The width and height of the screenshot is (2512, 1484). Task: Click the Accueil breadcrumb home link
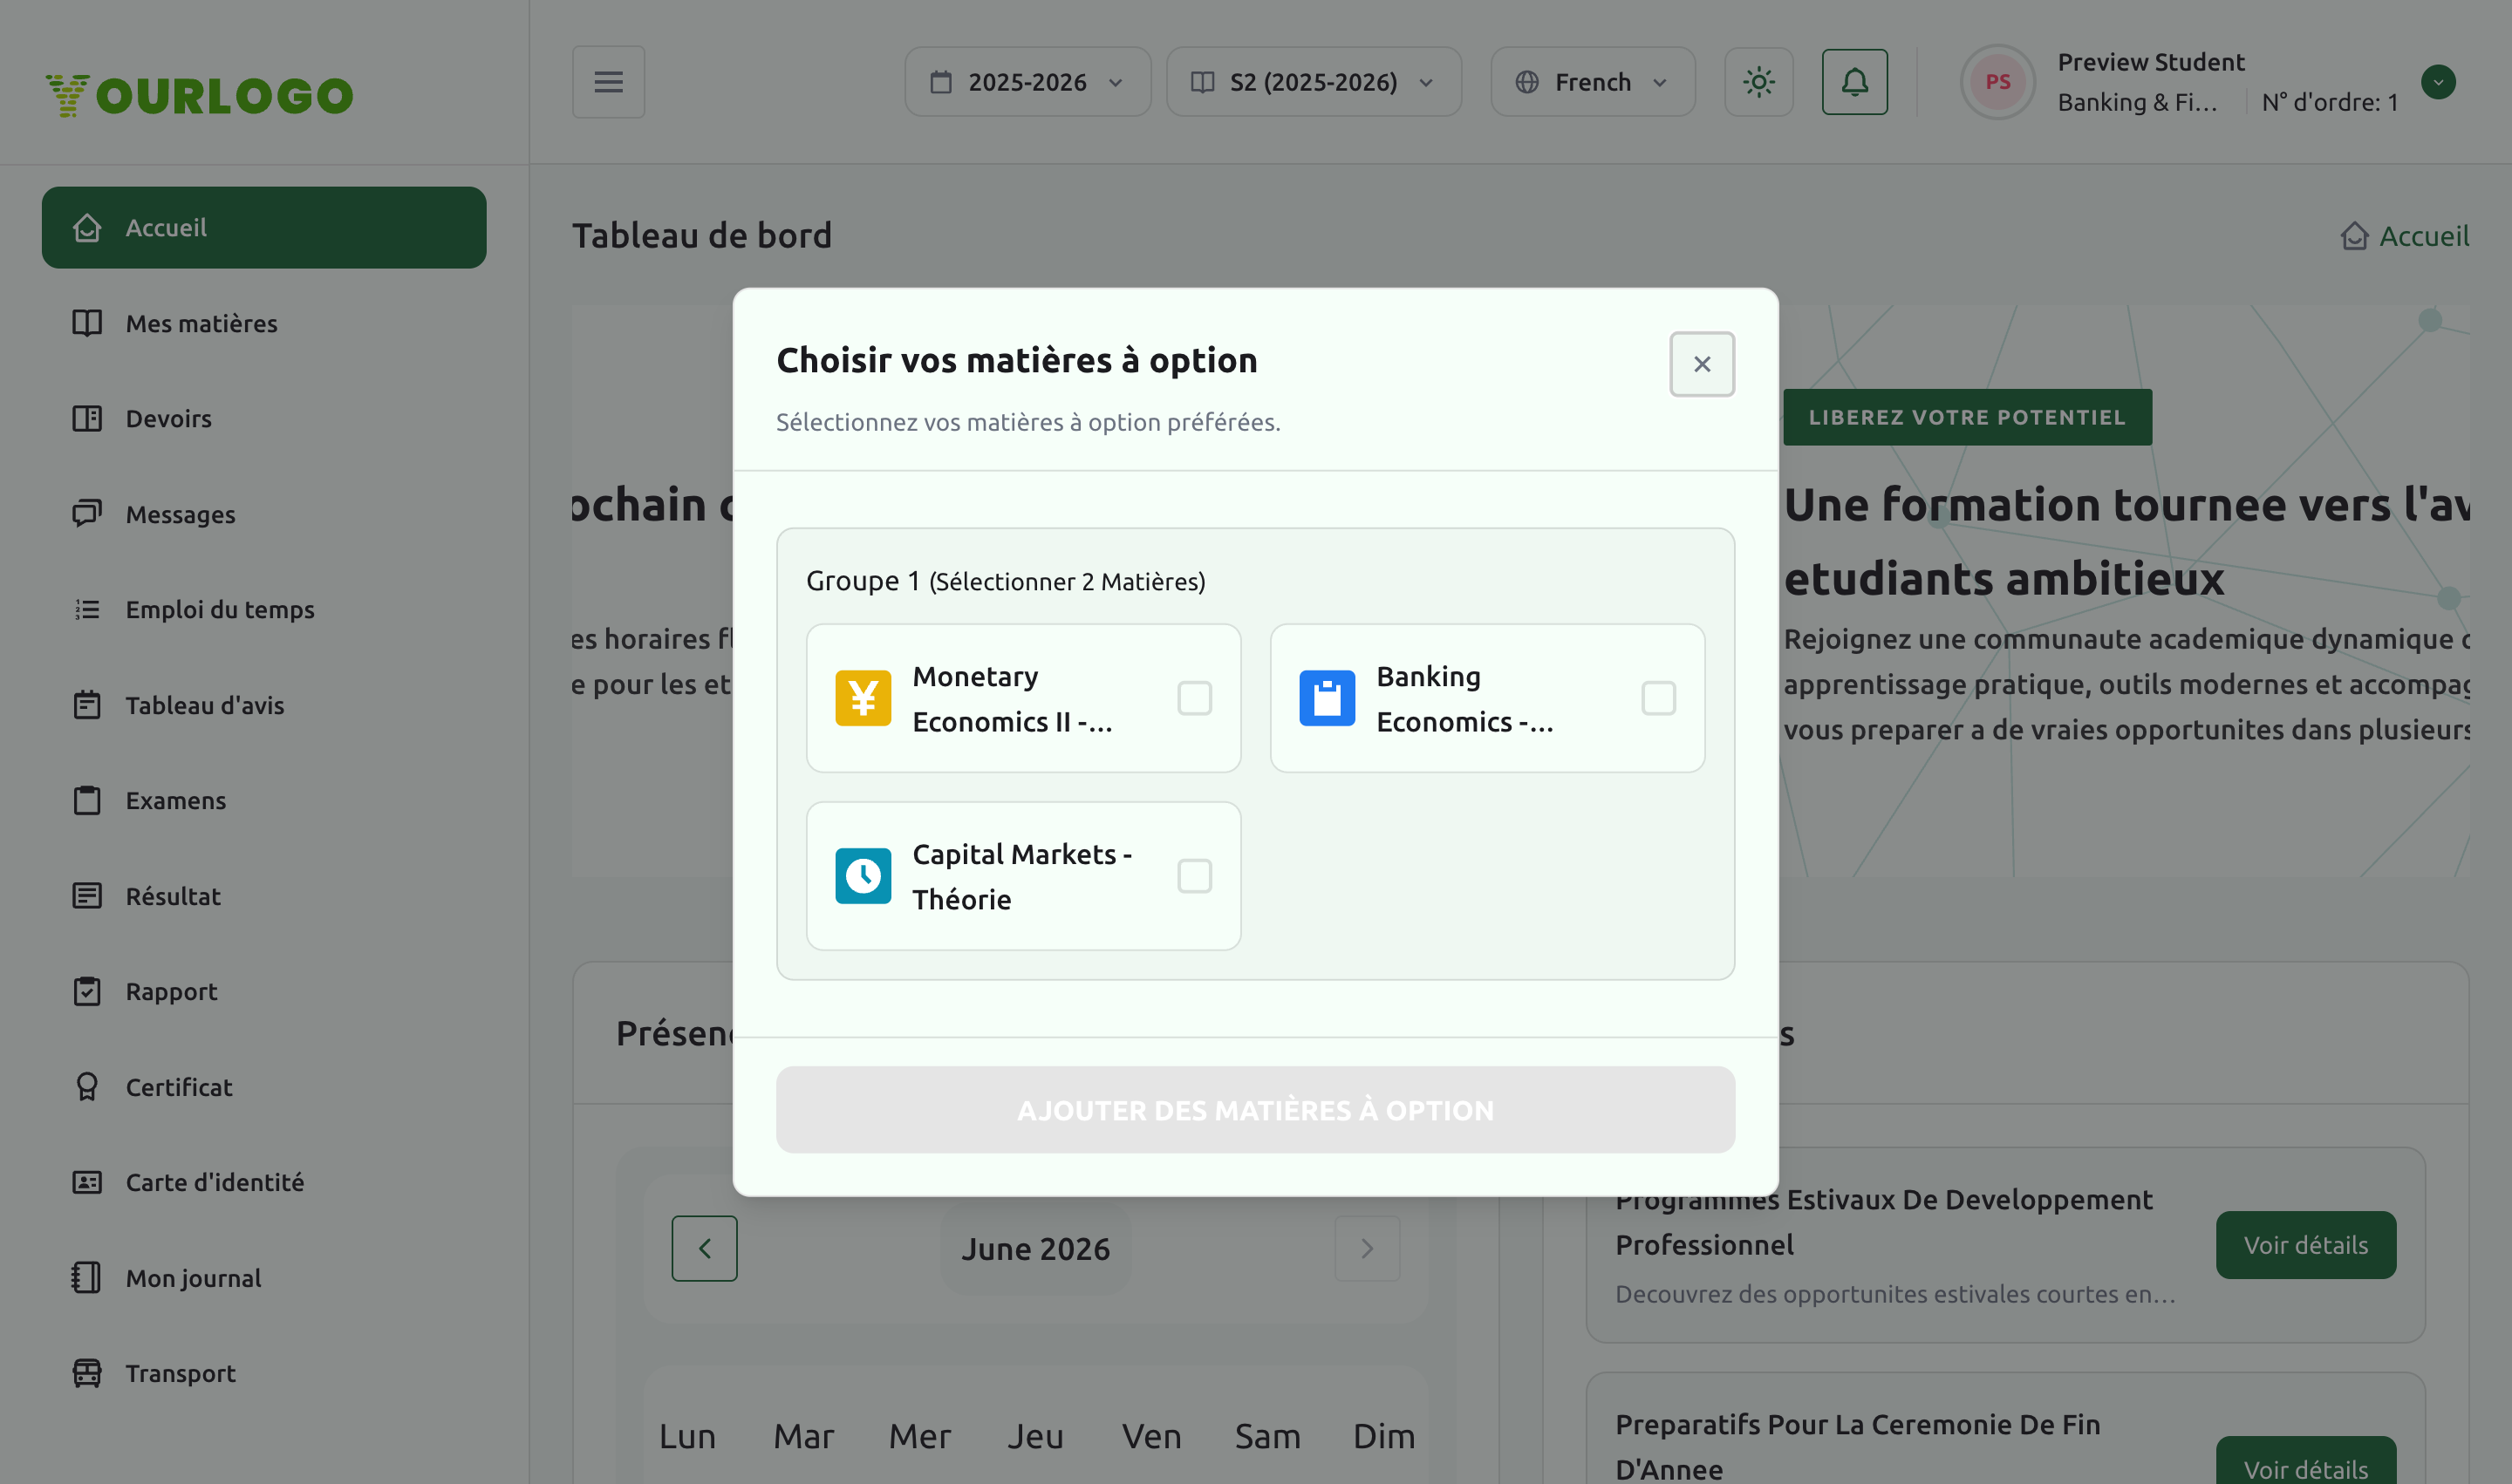[x=2405, y=236]
